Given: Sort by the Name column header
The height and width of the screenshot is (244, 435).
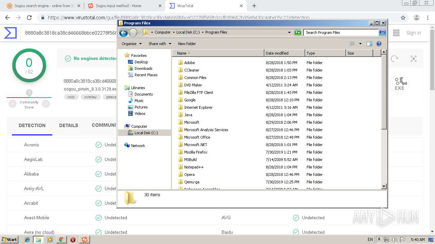Looking at the screenshot, I should pos(218,53).
